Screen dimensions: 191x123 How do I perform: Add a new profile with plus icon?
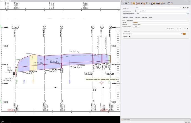coord(184,8)
